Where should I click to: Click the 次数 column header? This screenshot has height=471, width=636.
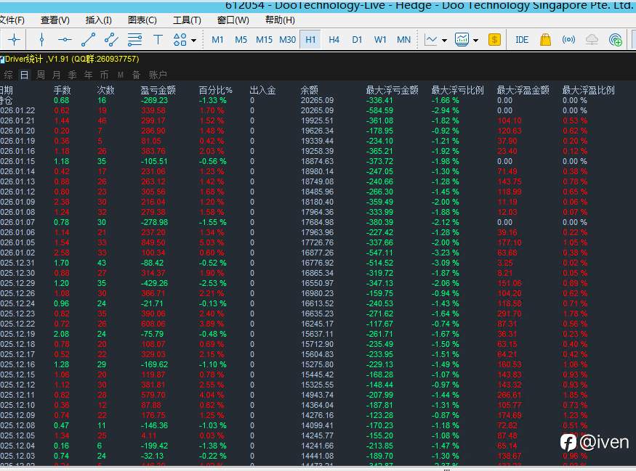(105, 90)
